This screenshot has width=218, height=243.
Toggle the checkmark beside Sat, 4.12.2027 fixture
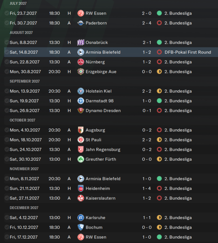tap(7, 217)
